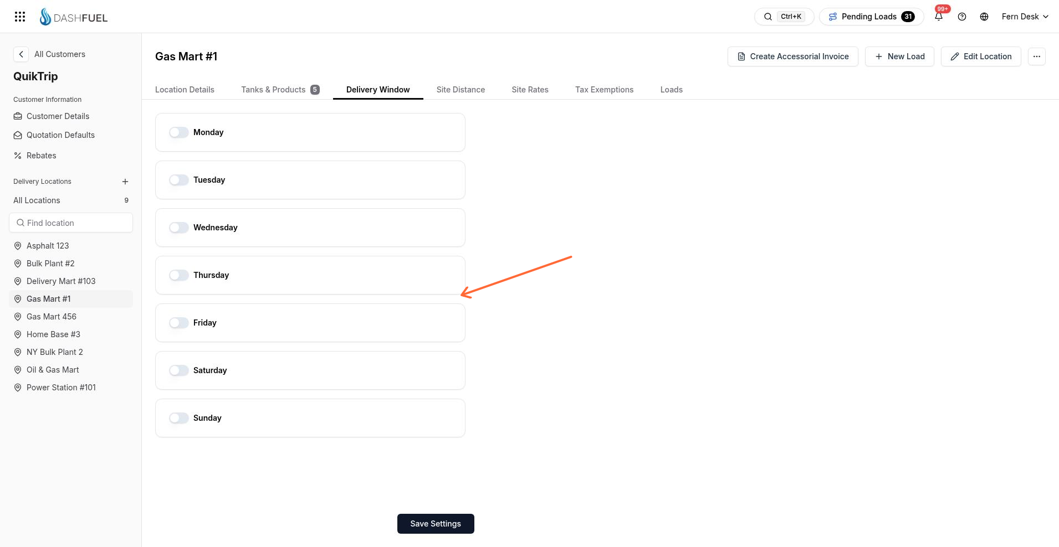Open Pending Loads list
The width and height of the screenshot is (1059, 547).
tap(871, 17)
